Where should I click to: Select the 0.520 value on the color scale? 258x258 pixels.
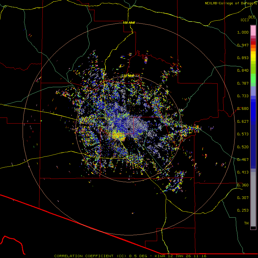click(x=243, y=147)
